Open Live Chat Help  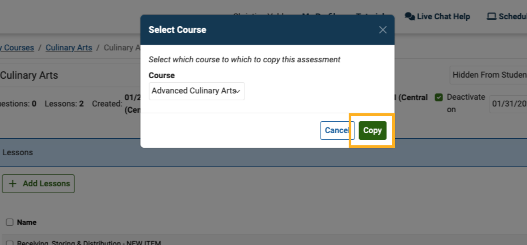coord(438,16)
